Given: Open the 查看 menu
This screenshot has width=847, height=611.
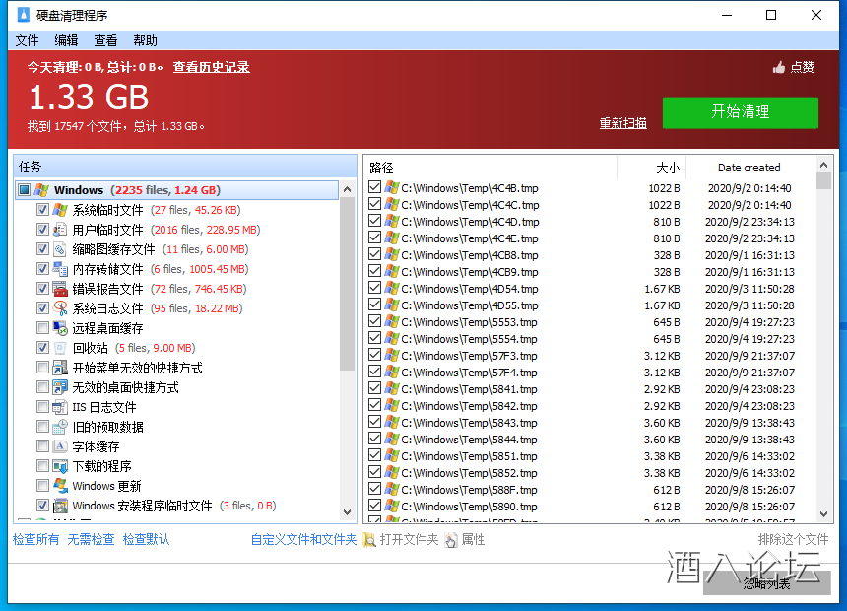Looking at the screenshot, I should coord(105,40).
